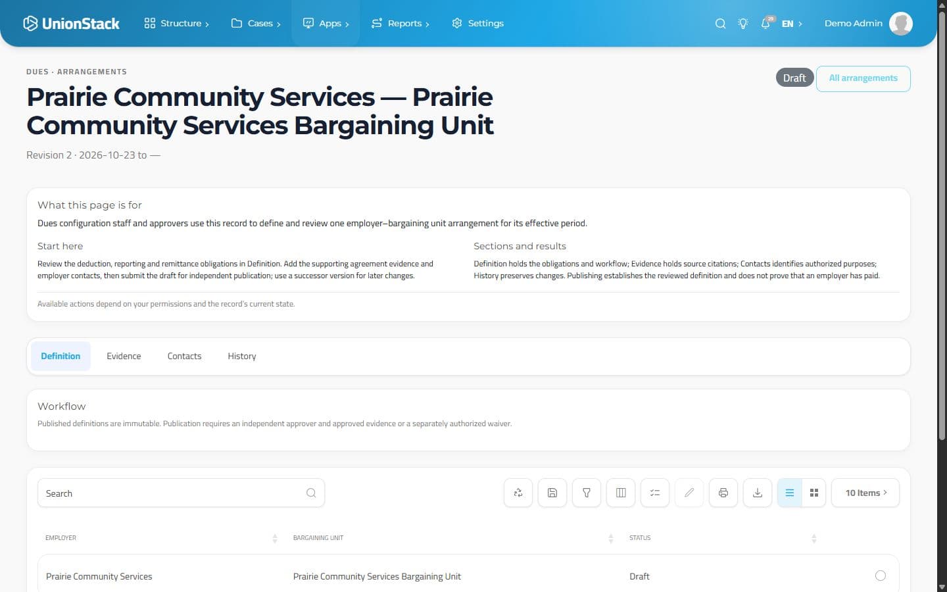This screenshot has width=947, height=592.
Task: Open the Apps menu
Action: (x=326, y=23)
